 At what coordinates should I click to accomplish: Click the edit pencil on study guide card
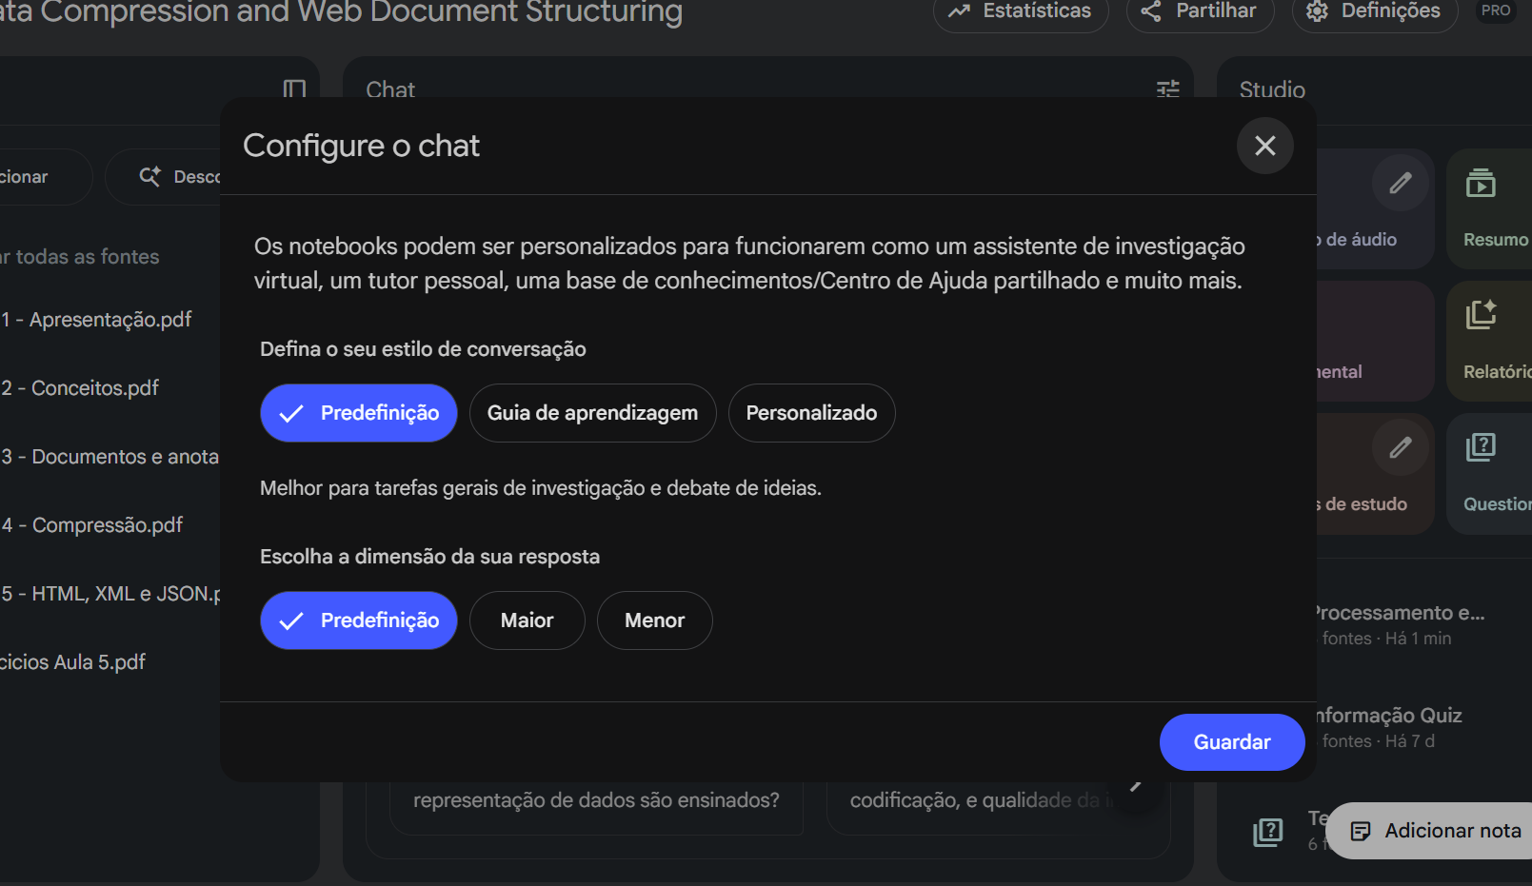coord(1400,447)
